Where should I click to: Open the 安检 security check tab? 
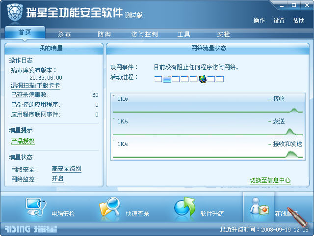coord(223,34)
